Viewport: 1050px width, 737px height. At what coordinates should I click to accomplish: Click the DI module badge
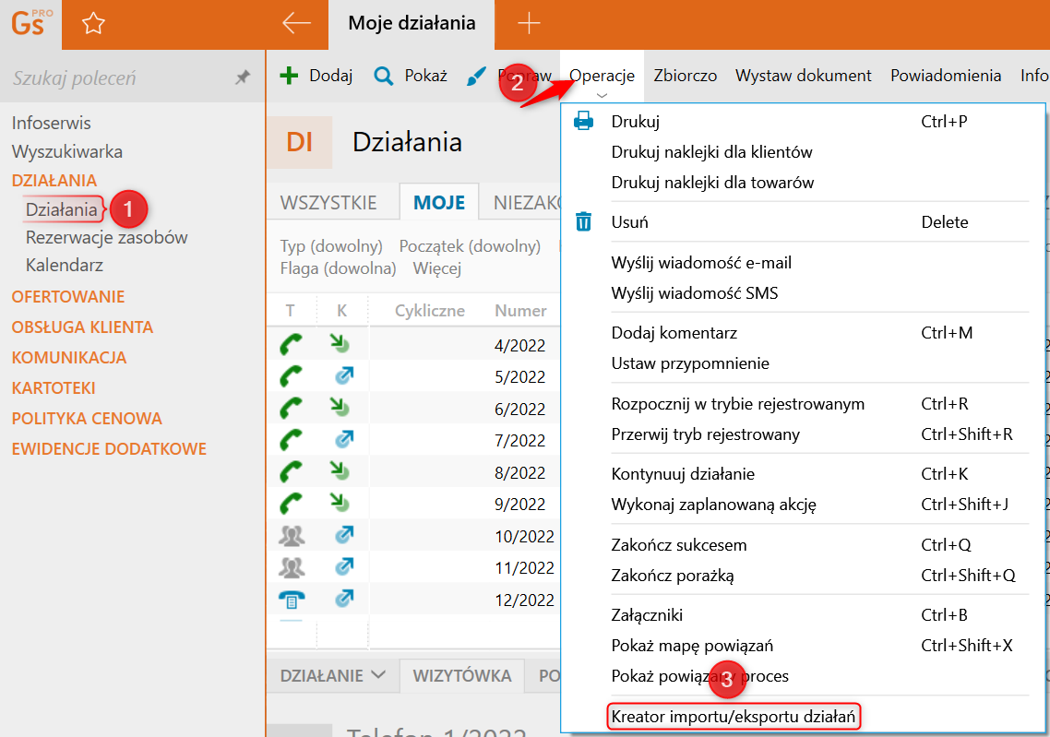pyautogui.click(x=299, y=142)
